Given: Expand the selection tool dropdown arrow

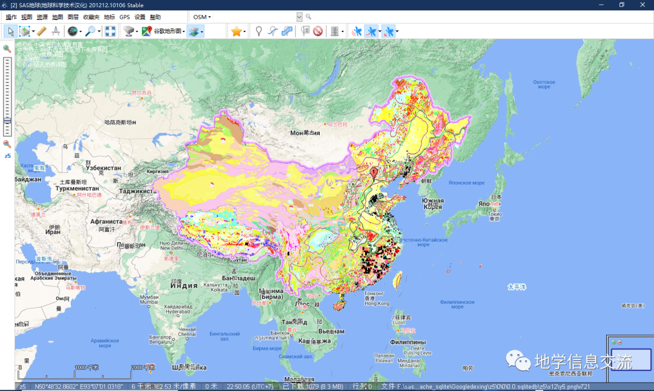Looking at the screenshot, I should tap(33, 31).
